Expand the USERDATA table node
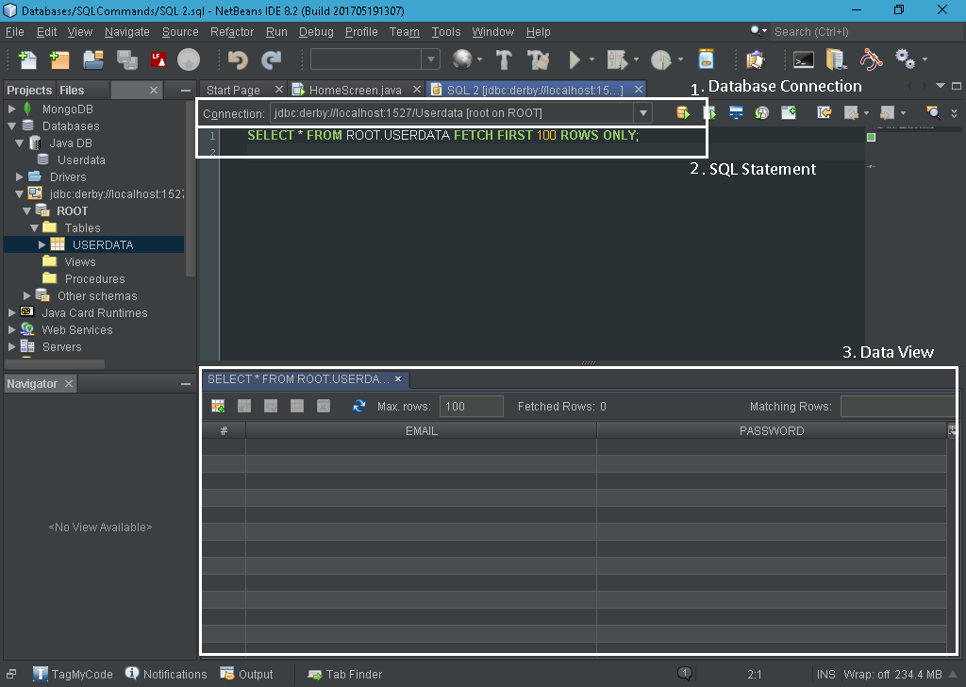Viewport: 966px width, 687px height. click(x=42, y=244)
